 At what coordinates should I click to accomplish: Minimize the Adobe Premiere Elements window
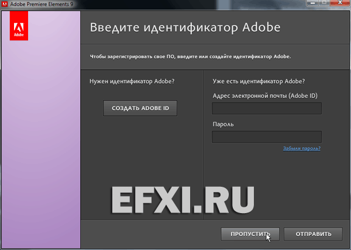[312, 3]
